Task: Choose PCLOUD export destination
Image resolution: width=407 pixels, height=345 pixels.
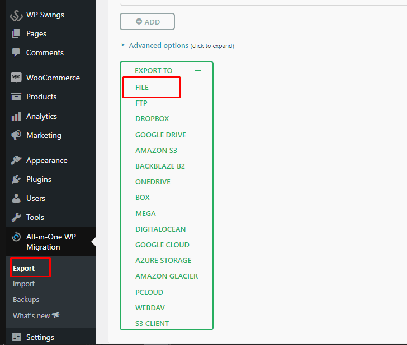Action: [149, 292]
